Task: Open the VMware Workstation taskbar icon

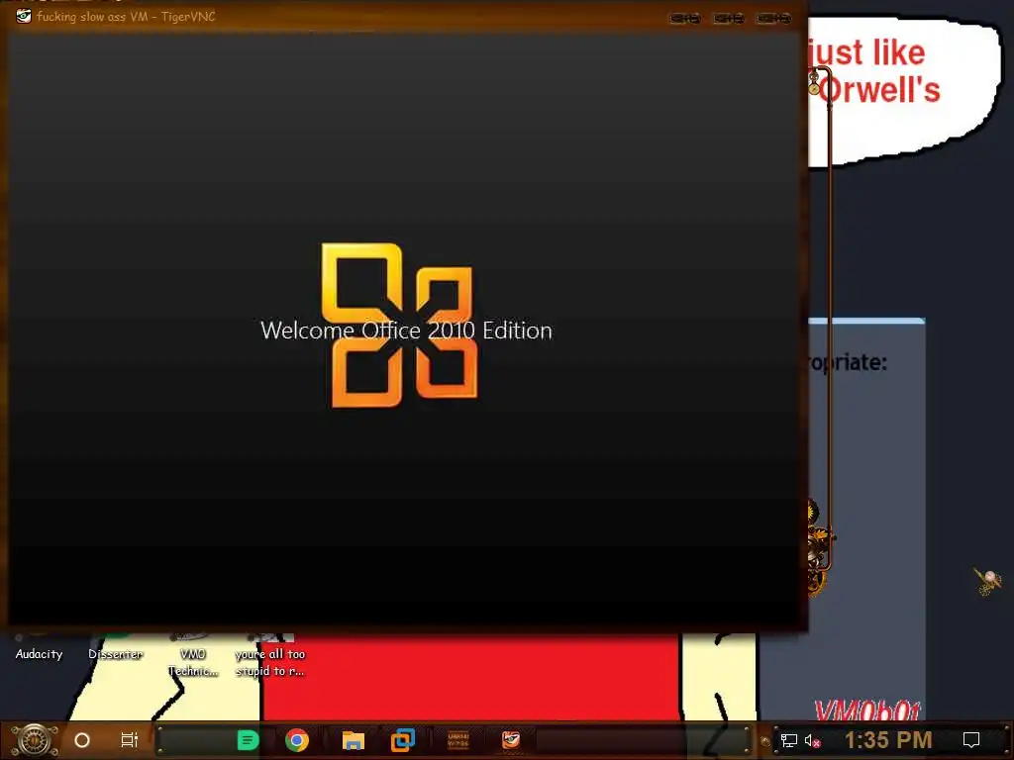Action: click(x=402, y=740)
